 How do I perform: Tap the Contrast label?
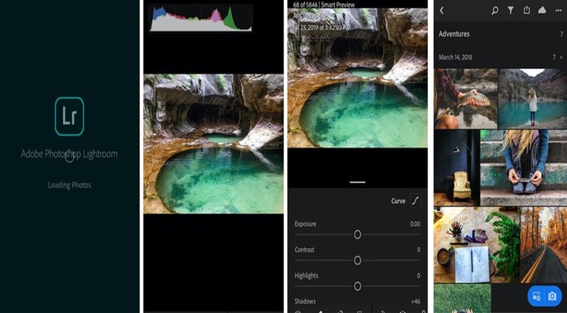[x=304, y=249]
